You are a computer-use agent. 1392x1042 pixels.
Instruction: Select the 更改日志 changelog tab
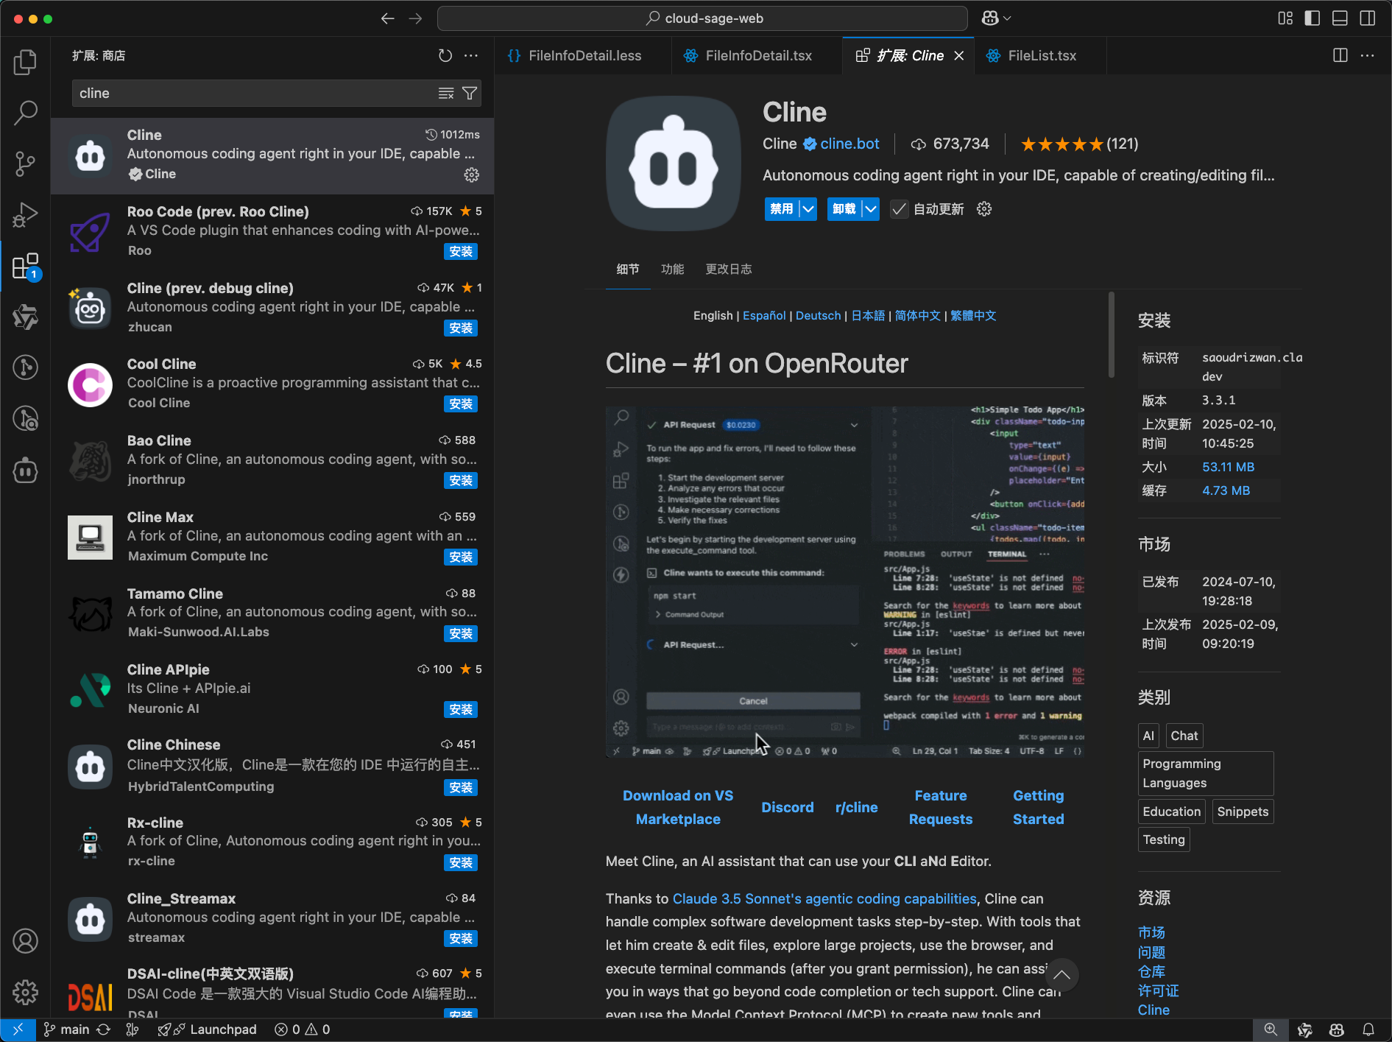729,270
